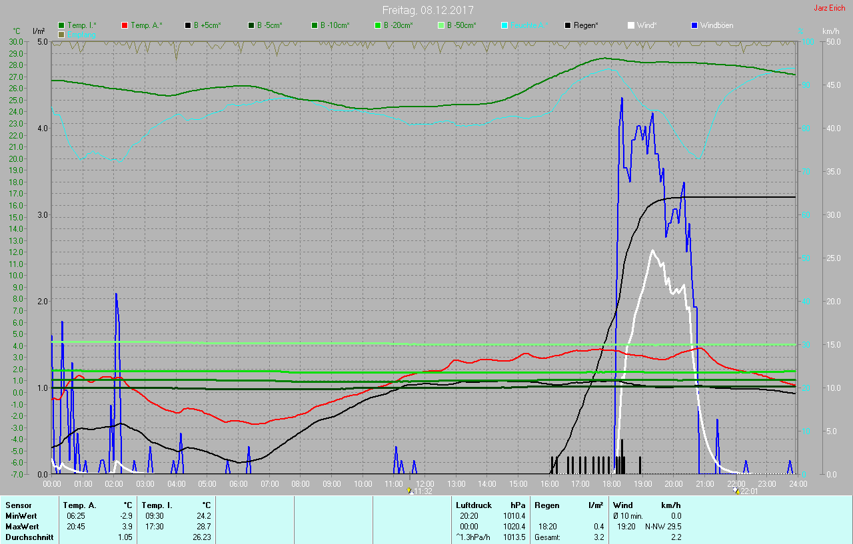
Task: Click the date title Freitag, 08.12.2017
Action: coord(427,10)
